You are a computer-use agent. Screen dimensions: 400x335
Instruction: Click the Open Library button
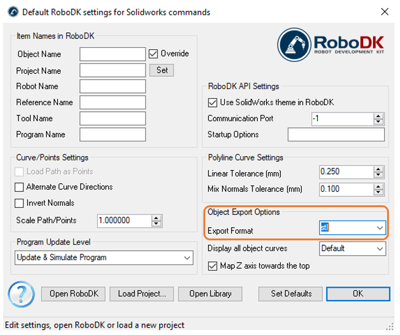(x=210, y=294)
